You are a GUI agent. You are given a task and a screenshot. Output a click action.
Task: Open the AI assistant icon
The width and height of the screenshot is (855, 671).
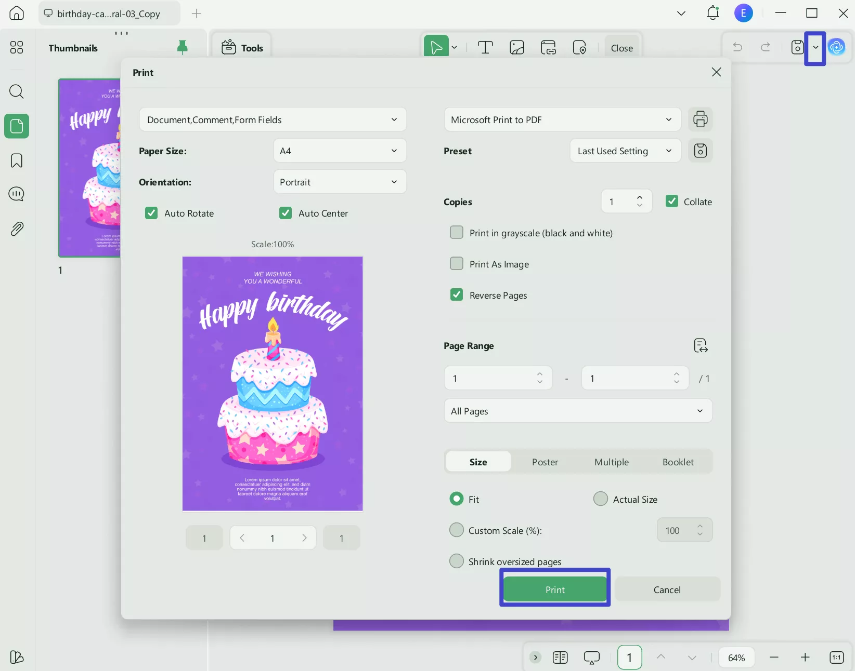[836, 48]
